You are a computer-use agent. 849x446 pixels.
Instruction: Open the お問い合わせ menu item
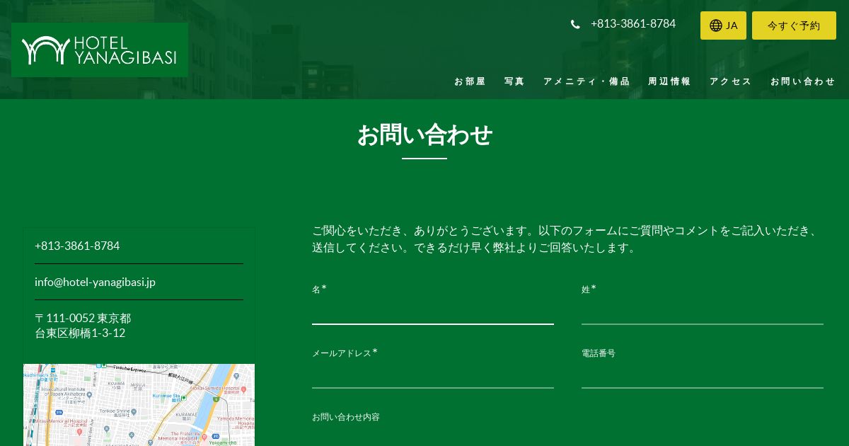(803, 81)
